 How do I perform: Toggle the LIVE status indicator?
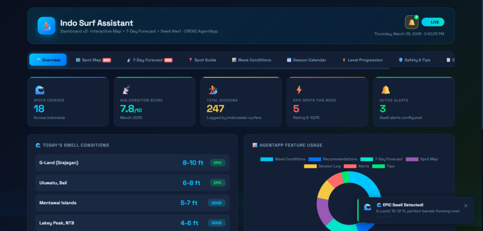pyautogui.click(x=433, y=22)
